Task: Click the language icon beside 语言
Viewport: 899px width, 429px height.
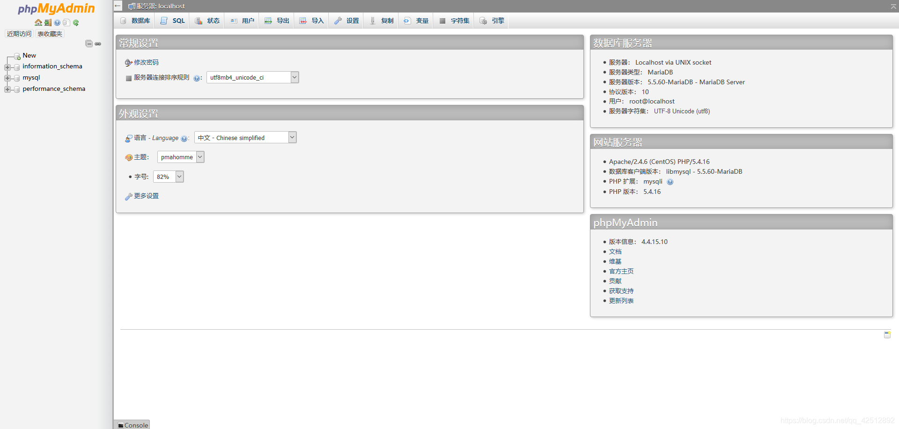Action: point(129,138)
